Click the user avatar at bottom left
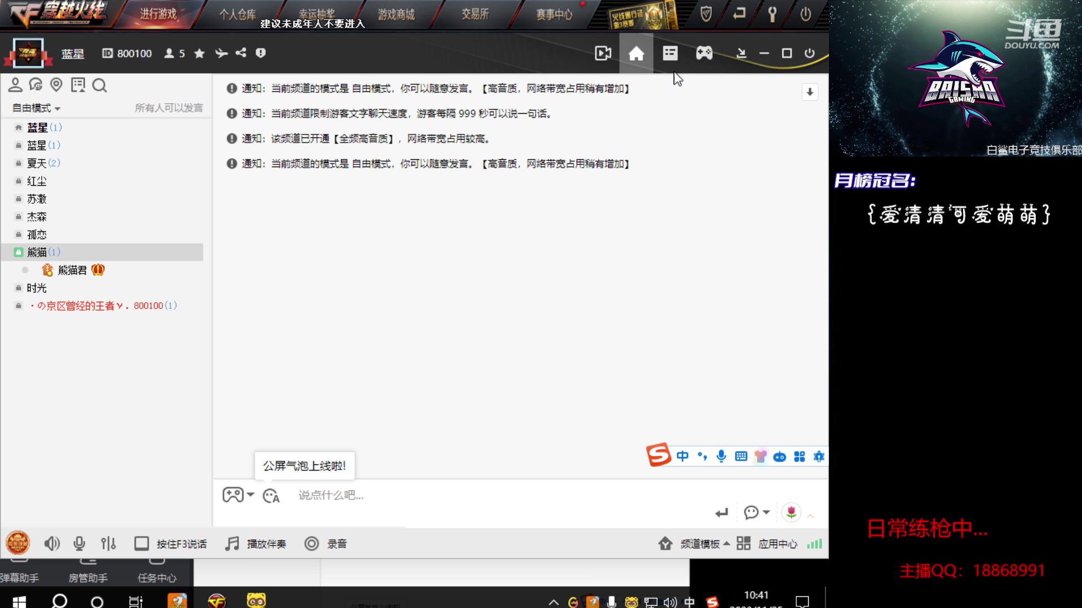The image size is (1082, 608). pos(18,543)
